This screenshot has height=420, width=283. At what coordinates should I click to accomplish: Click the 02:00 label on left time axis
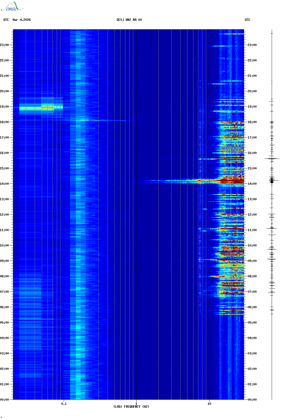pos(4,369)
